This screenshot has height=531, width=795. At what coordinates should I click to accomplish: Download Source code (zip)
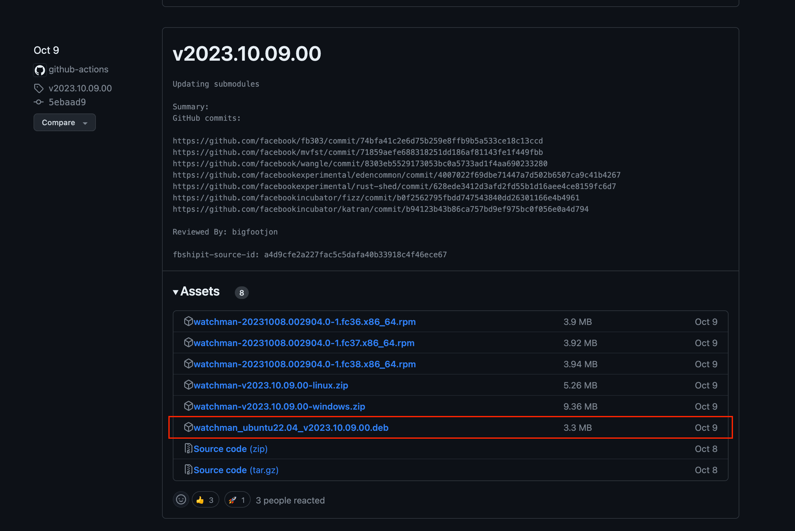(230, 449)
